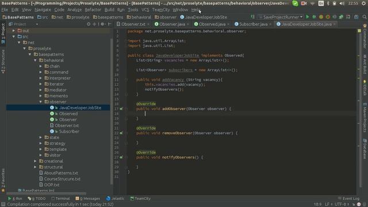Image resolution: width=368 pixels, height=207 pixels.
Task: Switch to the Observer.txt editor tab
Action: coord(133,24)
